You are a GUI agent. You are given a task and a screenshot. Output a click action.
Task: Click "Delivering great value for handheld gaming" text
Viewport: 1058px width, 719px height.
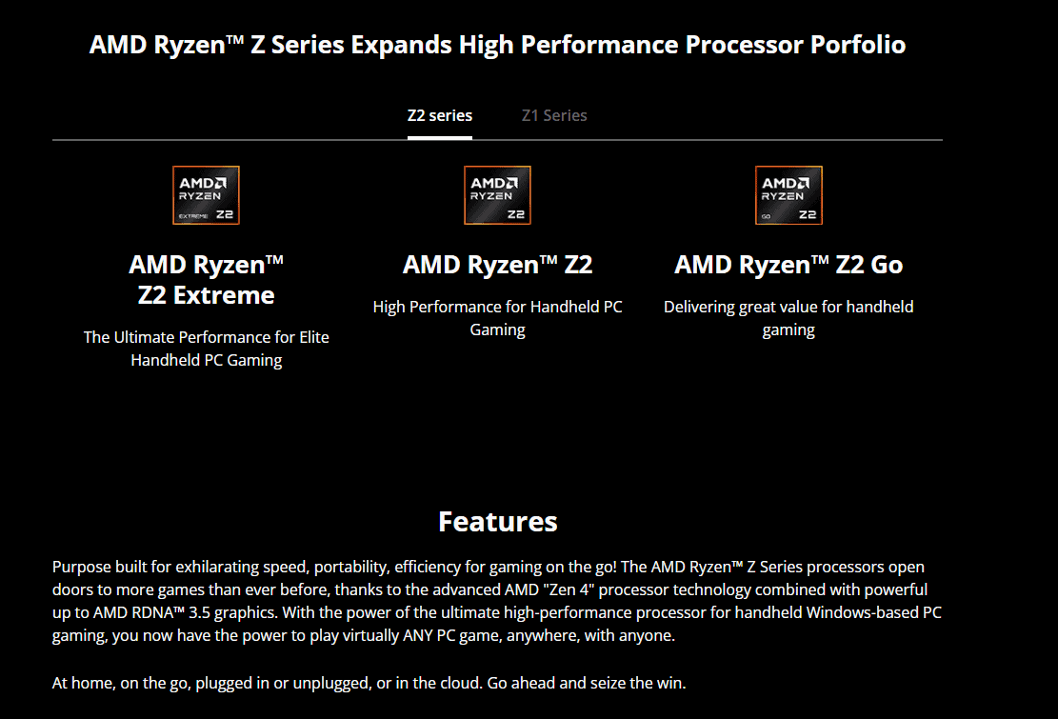[x=789, y=318]
